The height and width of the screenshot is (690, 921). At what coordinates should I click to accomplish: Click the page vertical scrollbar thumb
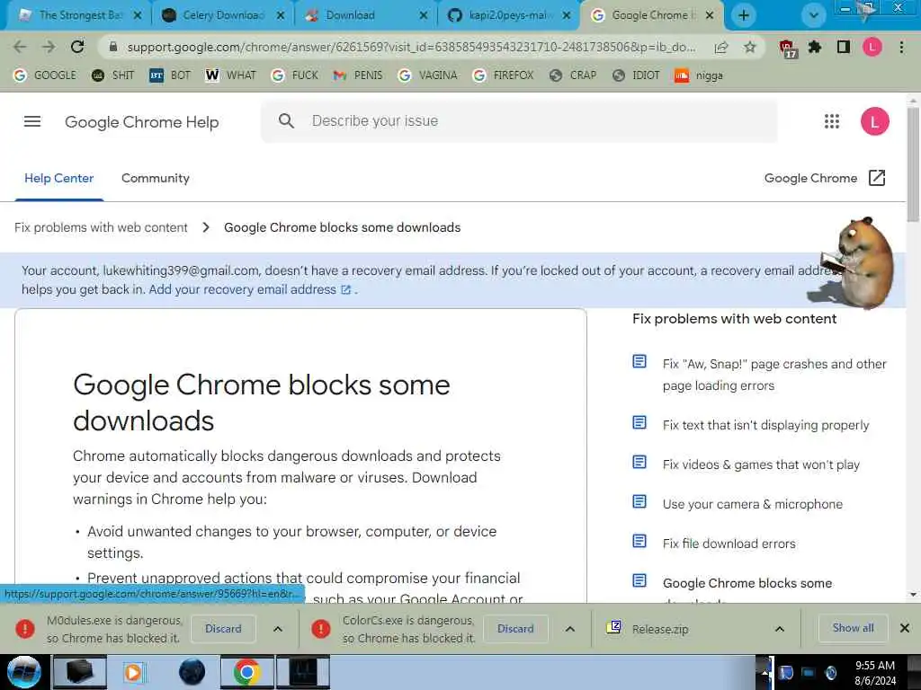point(912,165)
